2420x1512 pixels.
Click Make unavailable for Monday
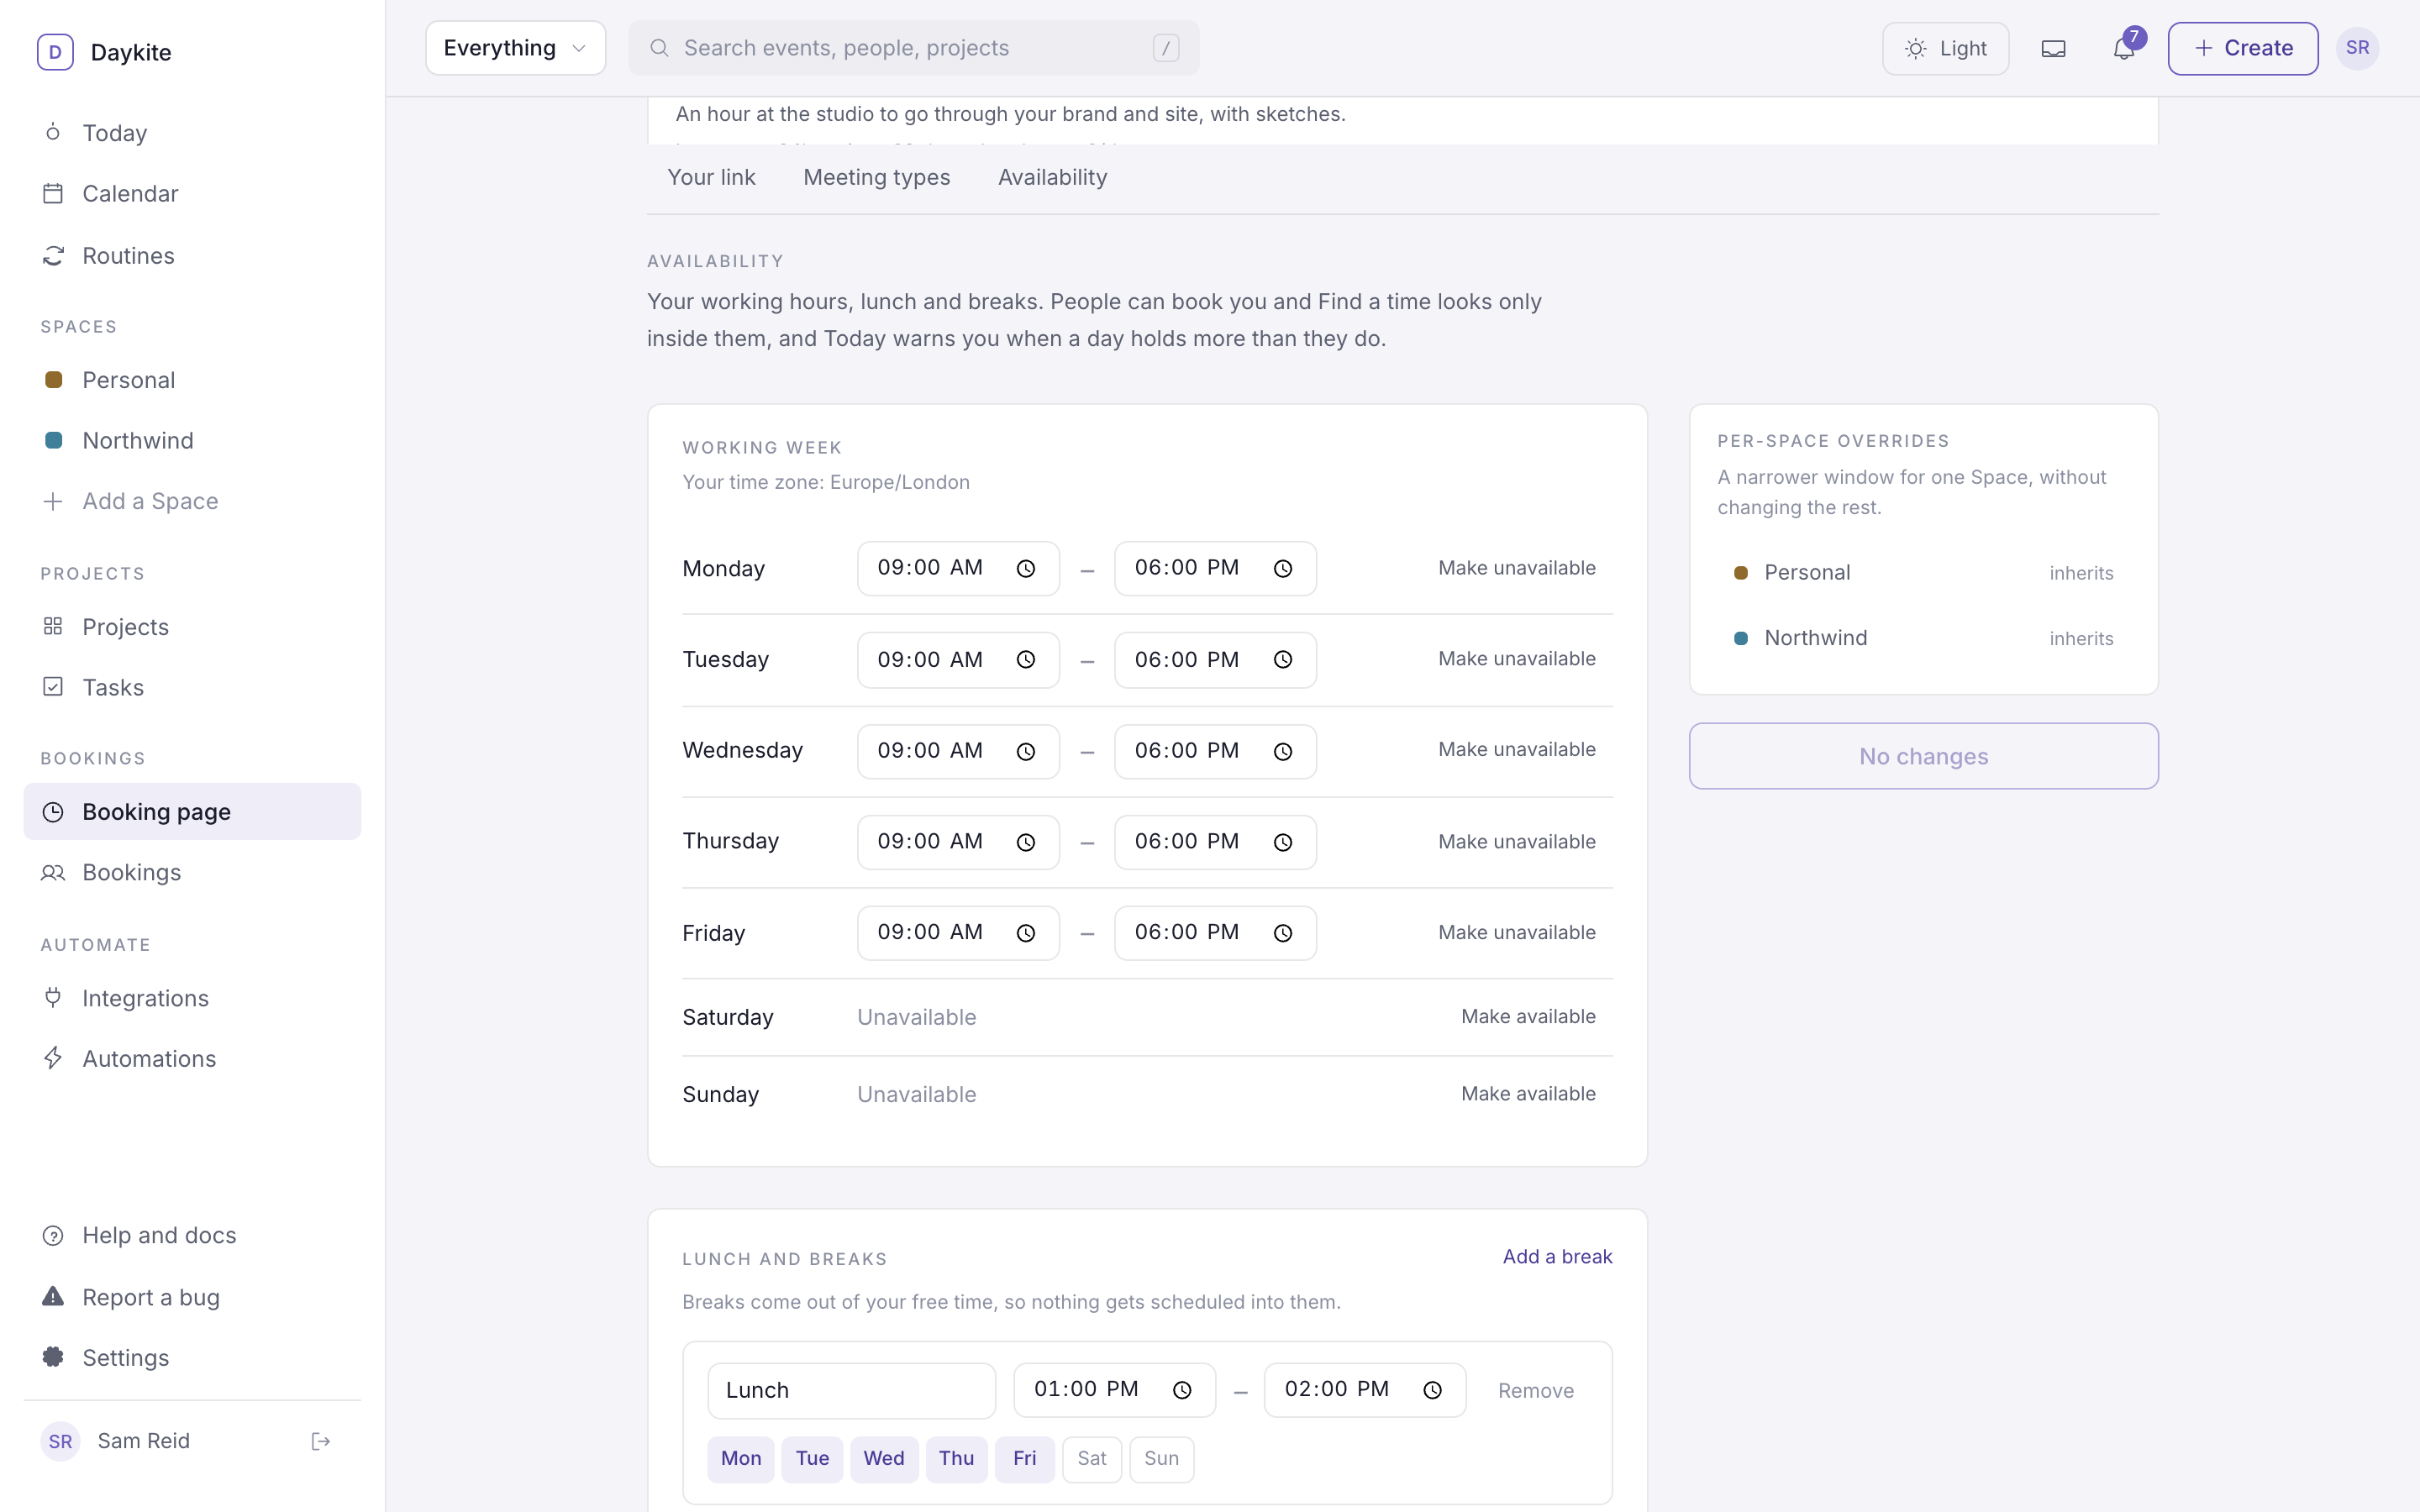pyautogui.click(x=1517, y=568)
